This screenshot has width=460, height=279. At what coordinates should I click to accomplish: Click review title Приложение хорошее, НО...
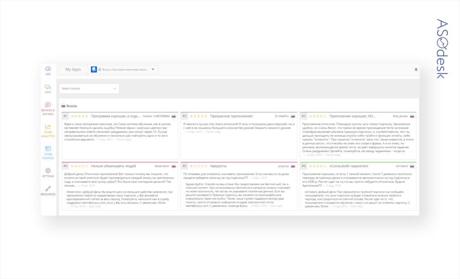pos(352,116)
